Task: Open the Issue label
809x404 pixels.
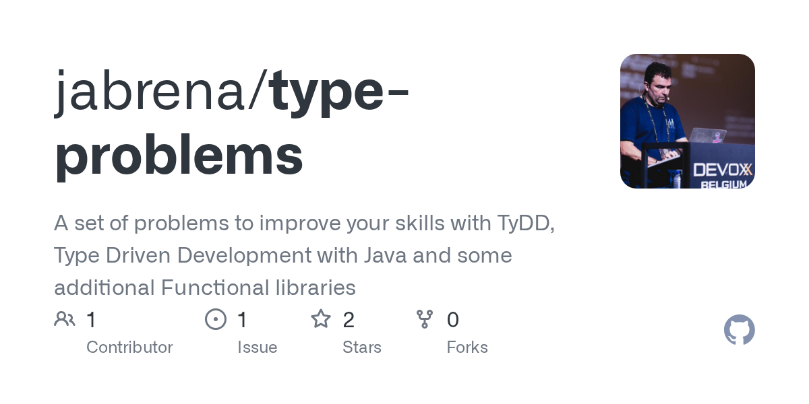Action: pos(257,347)
